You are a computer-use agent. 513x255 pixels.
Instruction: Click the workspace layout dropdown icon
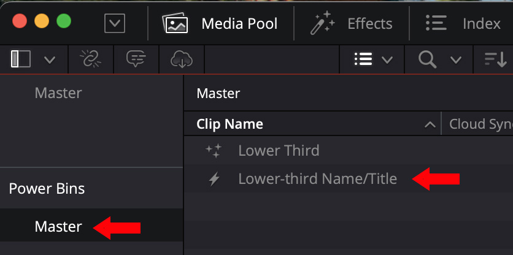click(x=115, y=24)
